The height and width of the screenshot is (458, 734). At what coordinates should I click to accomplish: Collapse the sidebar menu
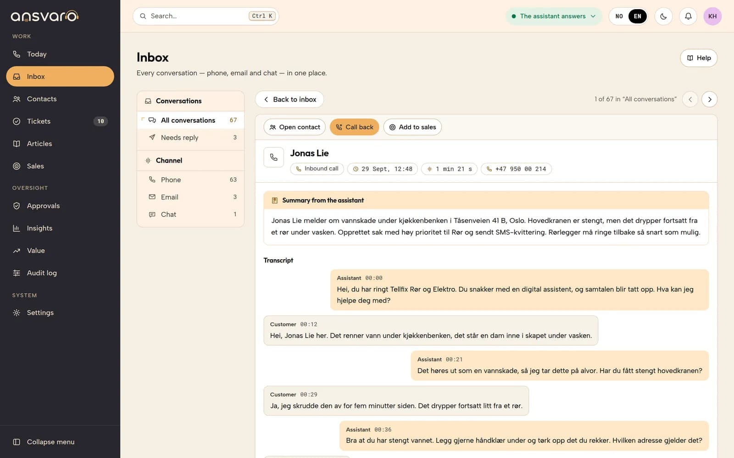pos(60,442)
